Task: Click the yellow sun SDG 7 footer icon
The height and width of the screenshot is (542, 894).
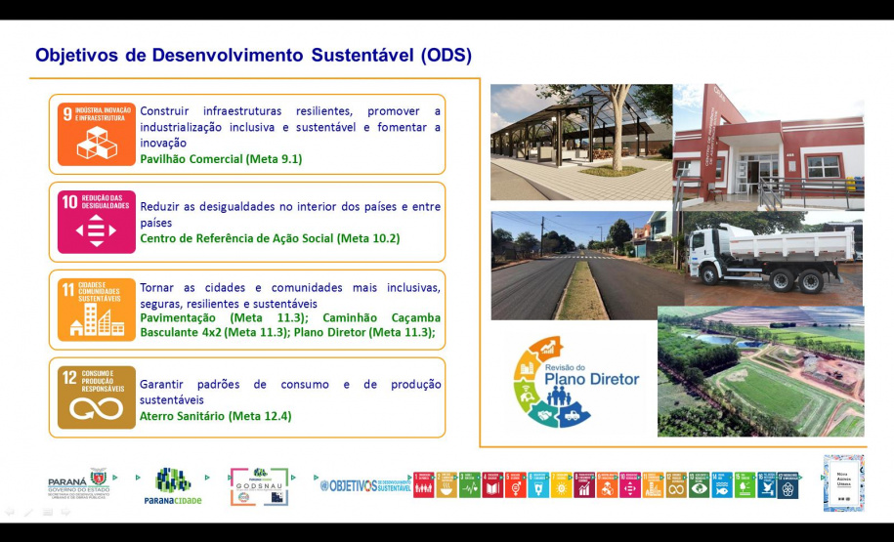Action: tap(561, 484)
